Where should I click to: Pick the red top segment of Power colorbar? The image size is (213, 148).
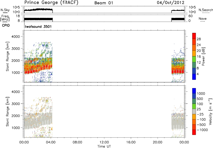pyautogui.click(x=194, y=36)
